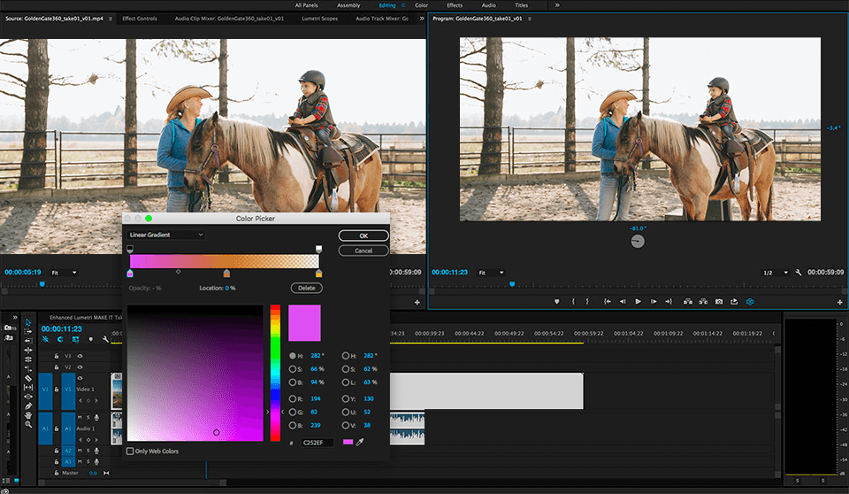Screen dimensions: 849x494
Task: Open the Effect Controls tab
Action: tap(140, 19)
